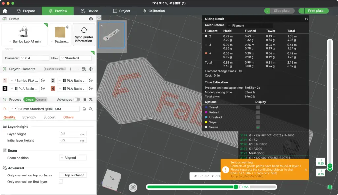Open the Device tab
338x195 pixels.
tap(89, 11)
